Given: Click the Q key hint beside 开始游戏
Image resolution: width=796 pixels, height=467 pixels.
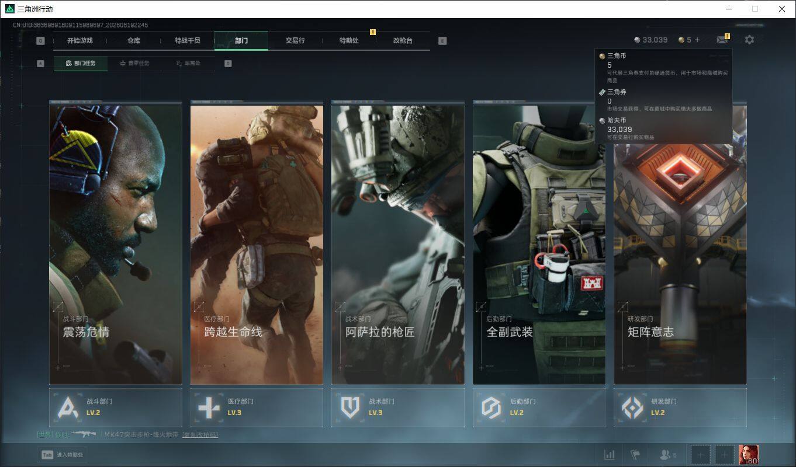Looking at the screenshot, I should pyautogui.click(x=40, y=41).
